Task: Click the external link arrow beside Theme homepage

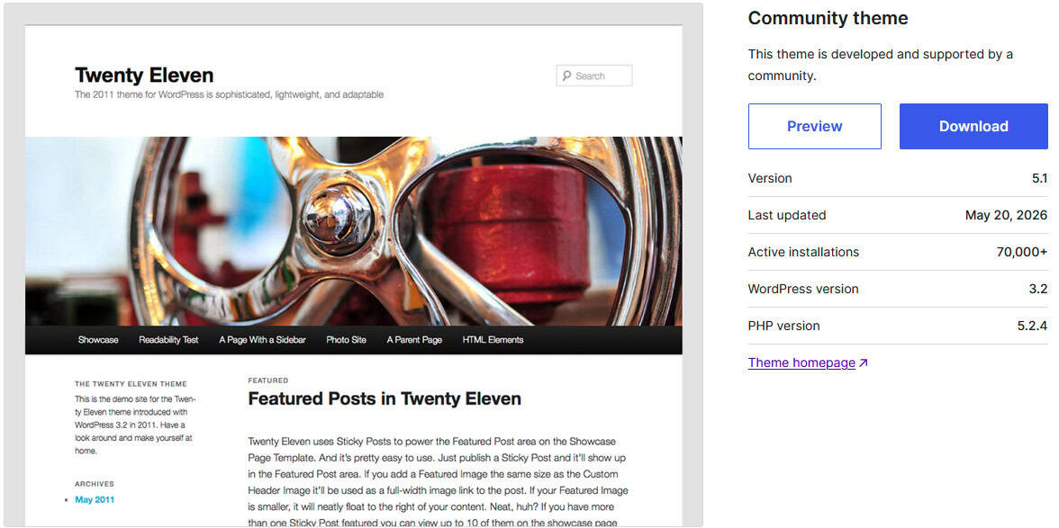Action: (x=863, y=362)
